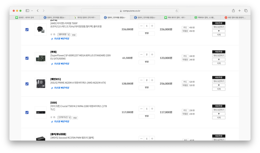Open the AMD CPU product thumbnail
This screenshot has width=260, height=153.
click(41, 30)
